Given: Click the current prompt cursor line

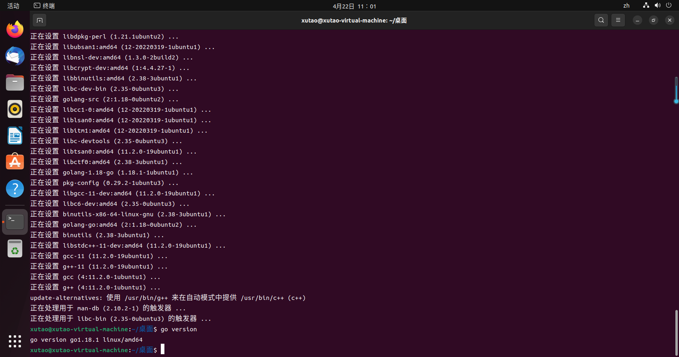Looking at the screenshot, I should [x=97, y=350].
